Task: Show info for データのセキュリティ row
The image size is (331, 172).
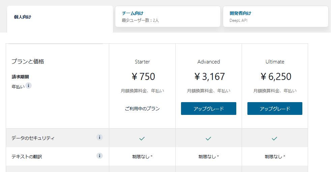Action: pyautogui.click(x=100, y=137)
